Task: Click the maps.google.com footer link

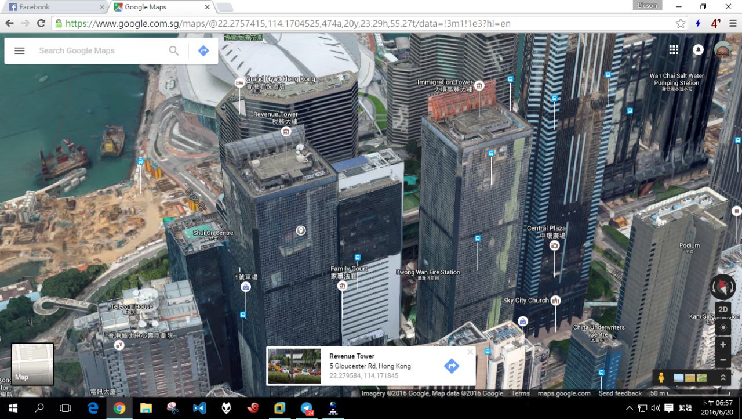Action: click(564, 393)
